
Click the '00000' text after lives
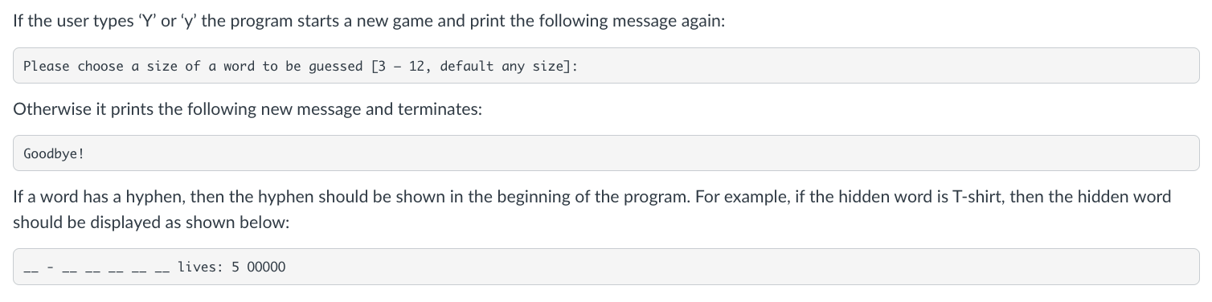tap(265, 267)
